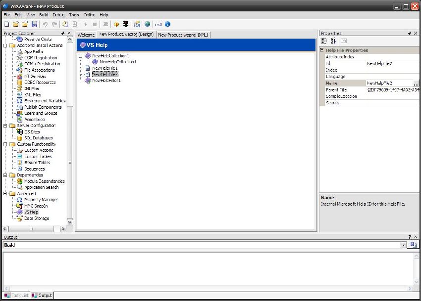Viewport: 421px width, 301px height.
Task: Select MMC SnapIn in the tree
Action: pos(36,206)
